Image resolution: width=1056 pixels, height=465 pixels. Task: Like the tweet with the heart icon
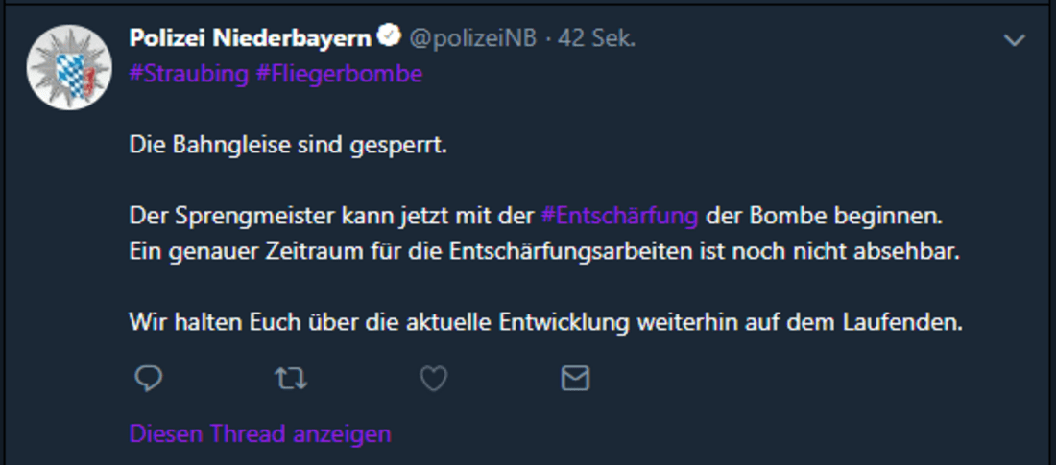[x=434, y=380]
